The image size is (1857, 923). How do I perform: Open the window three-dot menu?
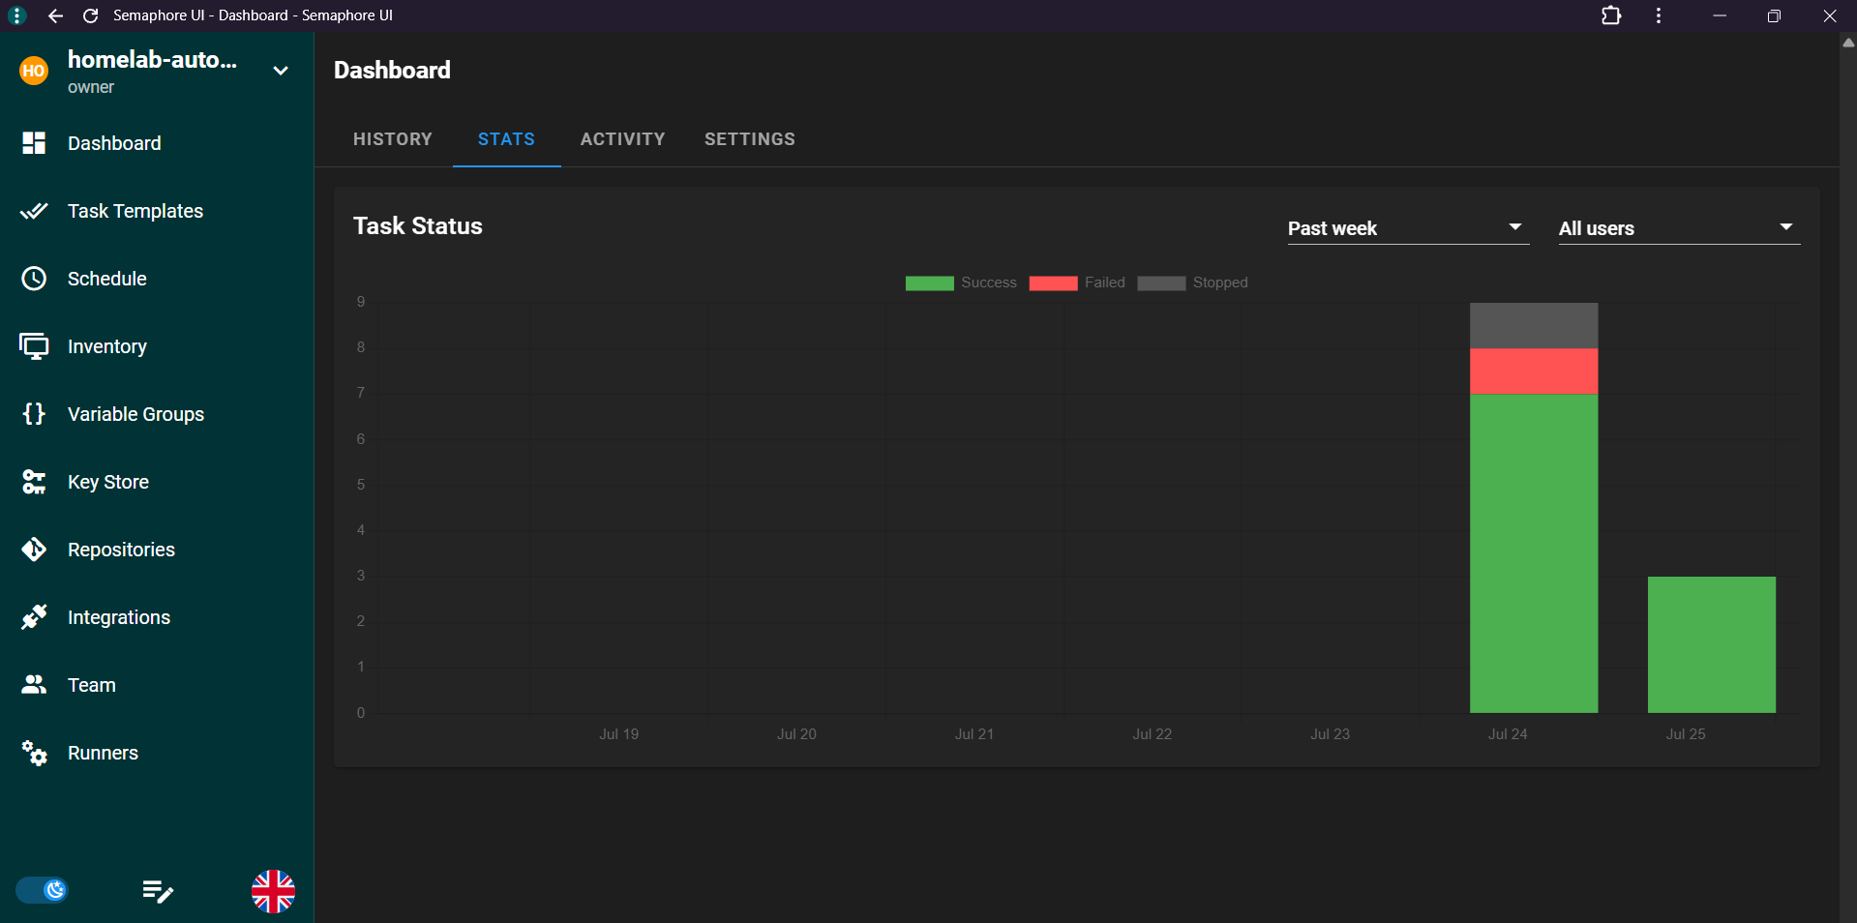coord(1659,15)
